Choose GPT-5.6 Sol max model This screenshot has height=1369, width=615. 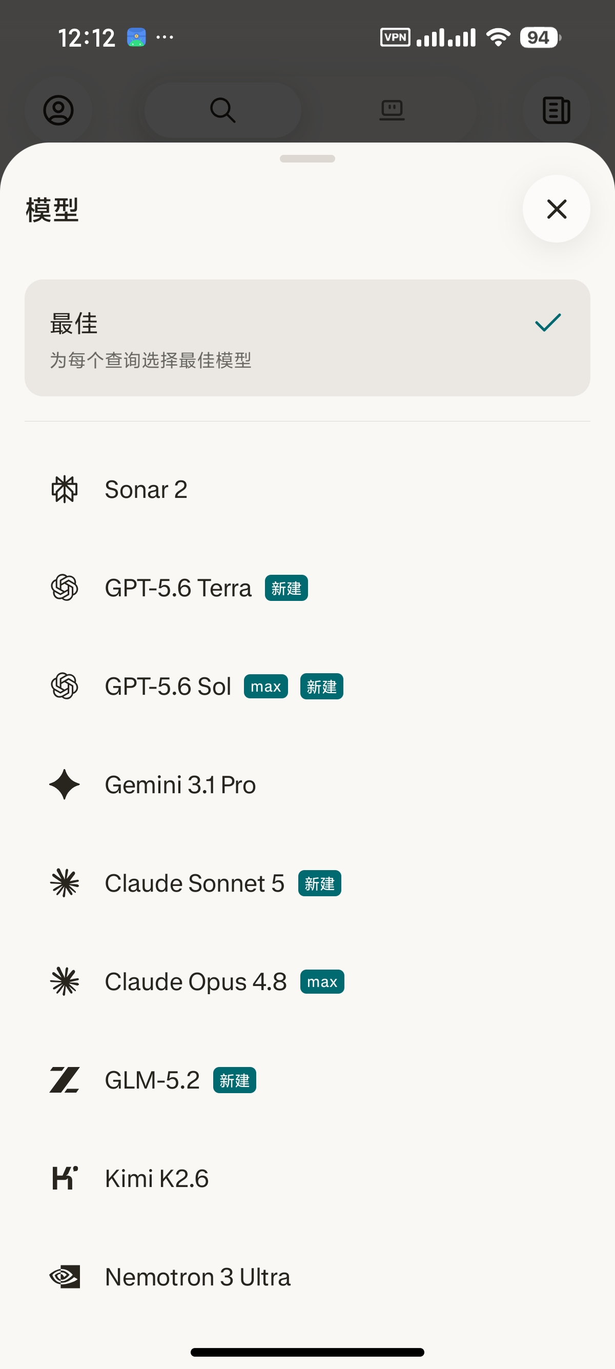tap(307, 686)
